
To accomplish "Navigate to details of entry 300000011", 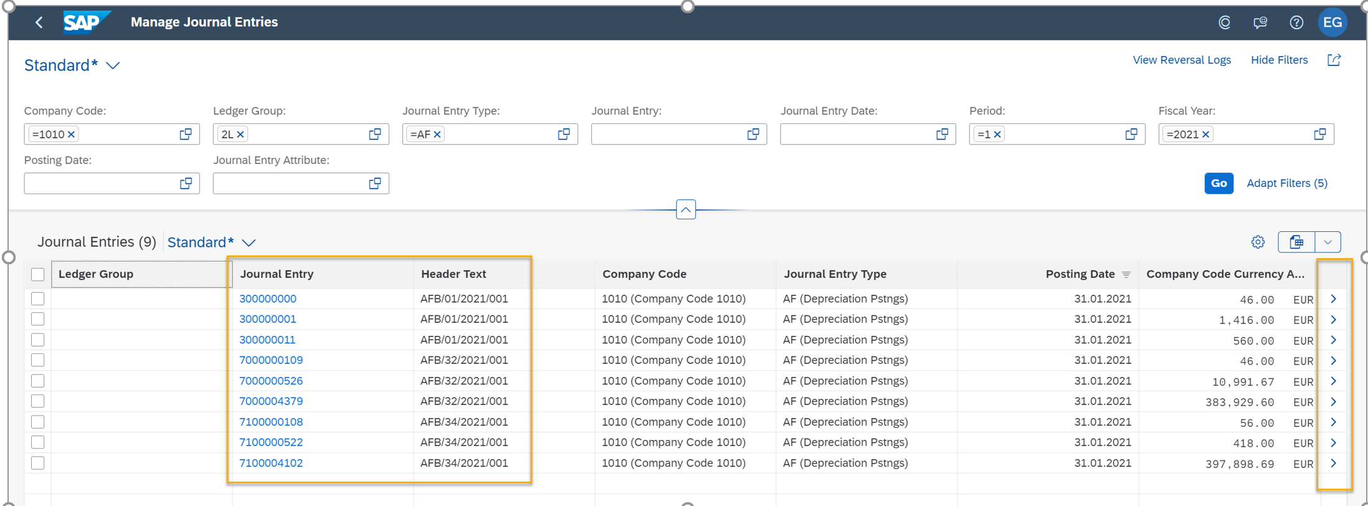I will 1333,340.
